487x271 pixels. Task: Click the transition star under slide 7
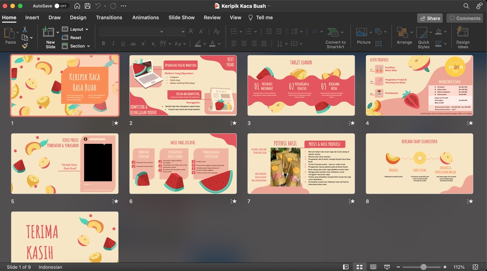click(x=352, y=201)
